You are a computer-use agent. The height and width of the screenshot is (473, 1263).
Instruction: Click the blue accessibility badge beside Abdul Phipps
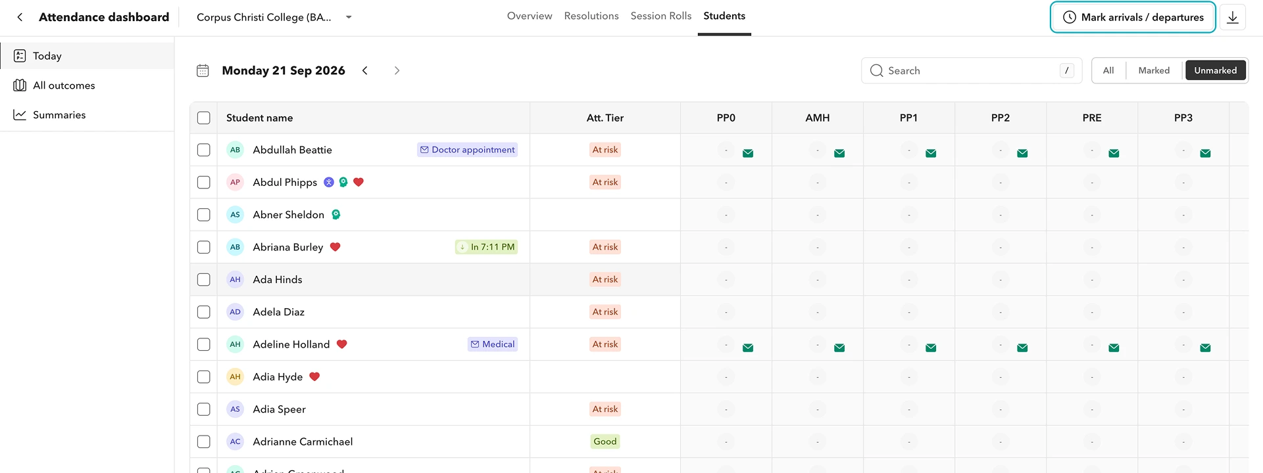click(x=329, y=182)
